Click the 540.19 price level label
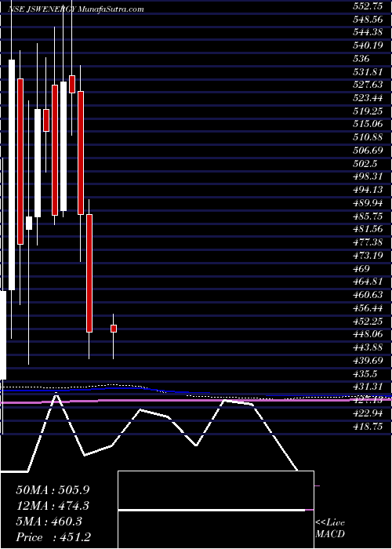This screenshot has width=392, height=549. (x=369, y=45)
